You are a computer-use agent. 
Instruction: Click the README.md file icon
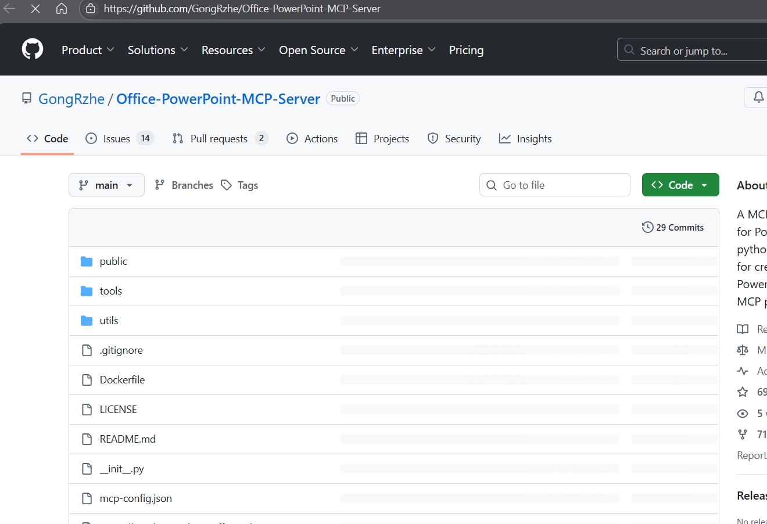(87, 439)
